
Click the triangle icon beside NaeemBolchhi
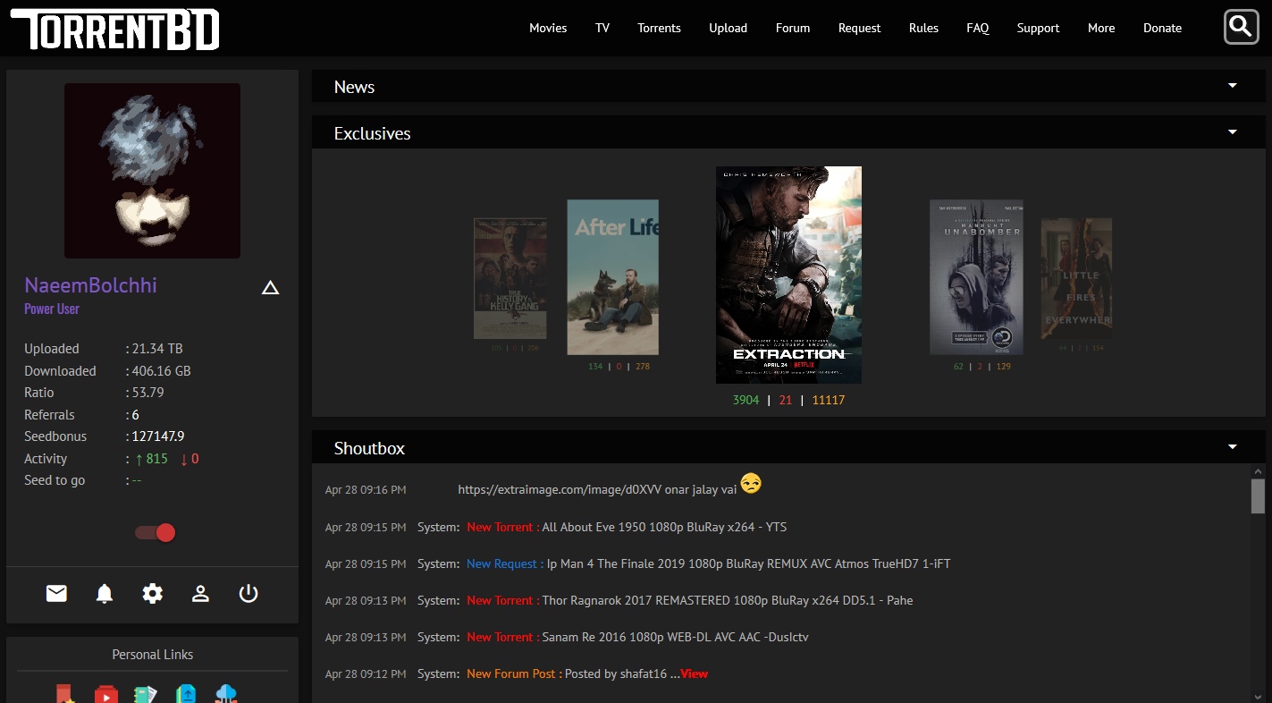point(270,287)
